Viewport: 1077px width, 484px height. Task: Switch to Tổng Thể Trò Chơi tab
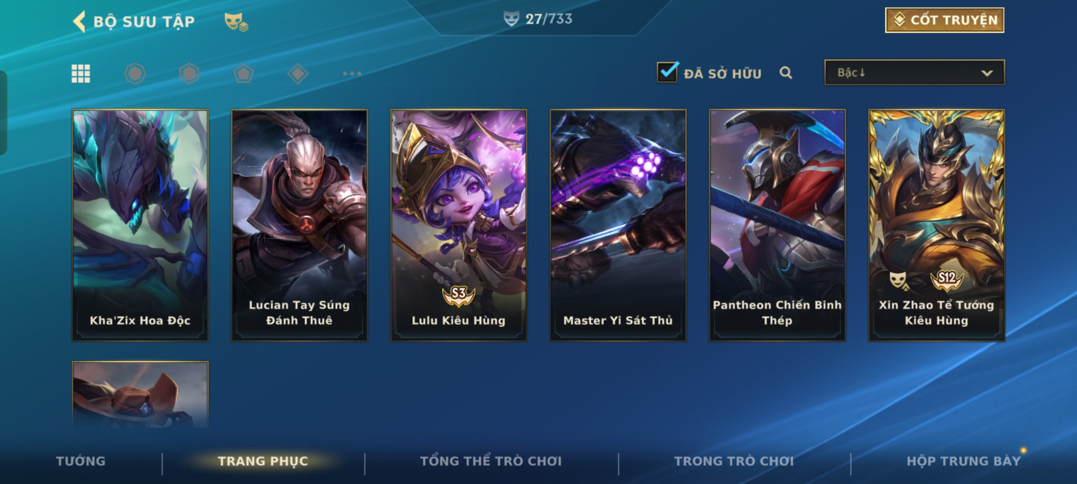[491, 461]
